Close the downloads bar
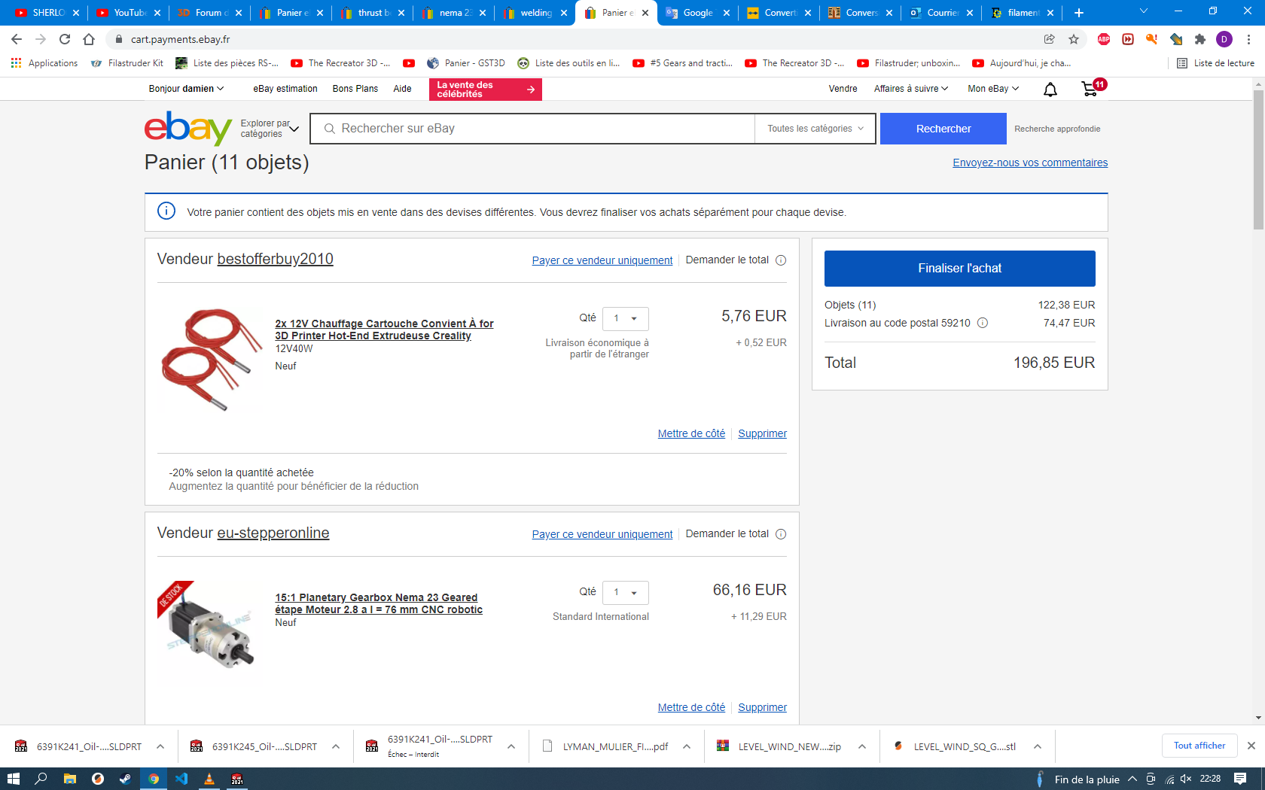This screenshot has height=790, width=1265. tap(1251, 746)
